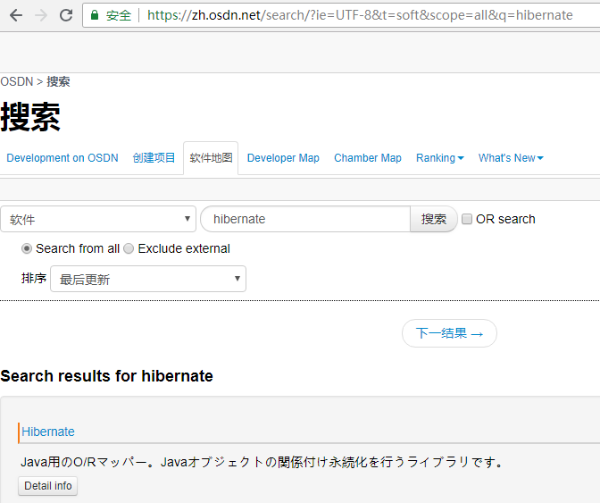The image size is (600, 503).
Task: Expand the What's New dropdown menu
Action: click(511, 158)
